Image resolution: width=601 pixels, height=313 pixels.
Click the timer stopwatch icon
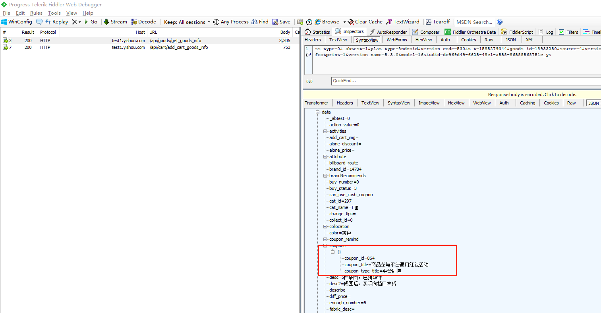(x=309, y=22)
